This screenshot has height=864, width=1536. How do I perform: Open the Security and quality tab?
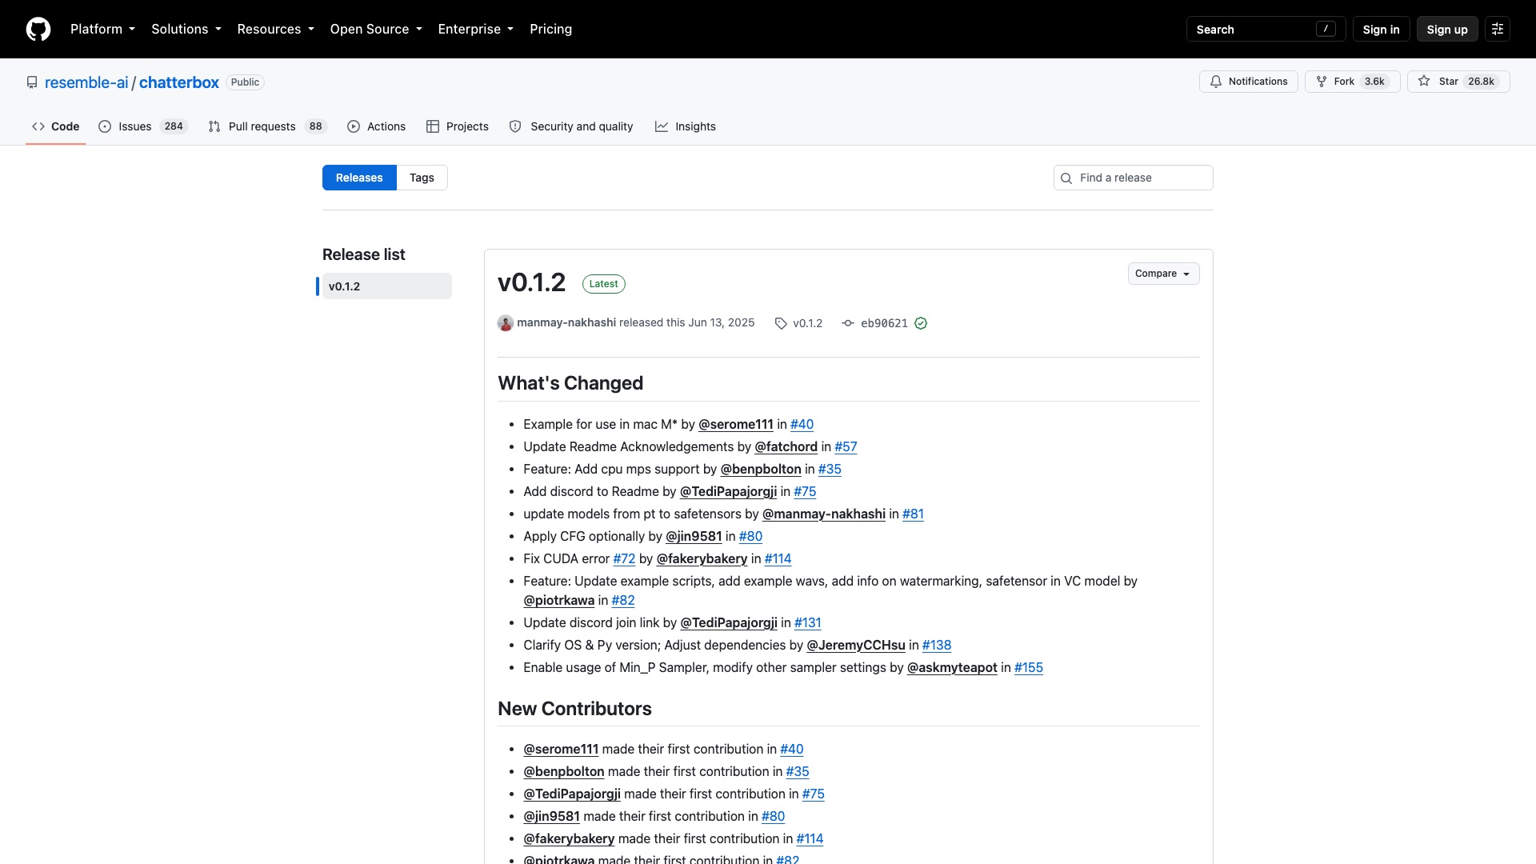[x=571, y=126]
